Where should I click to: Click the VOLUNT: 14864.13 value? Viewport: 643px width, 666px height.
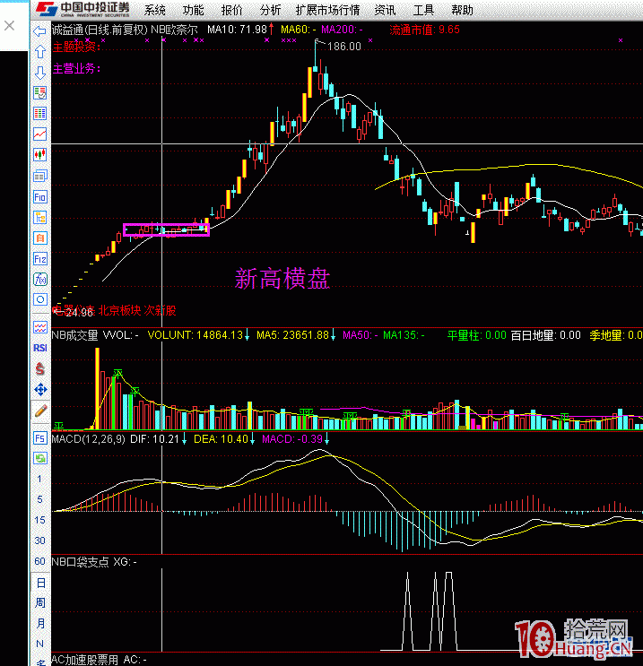pyautogui.click(x=196, y=335)
